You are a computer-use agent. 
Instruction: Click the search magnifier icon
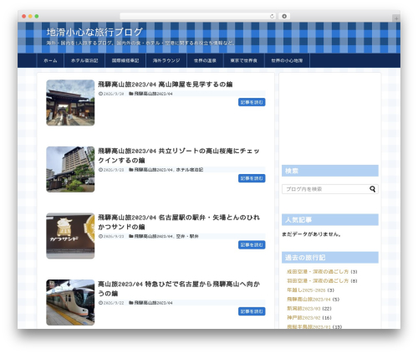coord(372,189)
